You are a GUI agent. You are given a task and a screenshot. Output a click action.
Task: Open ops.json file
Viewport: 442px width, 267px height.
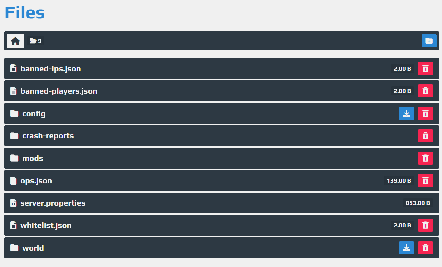pyautogui.click(x=36, y=181)
